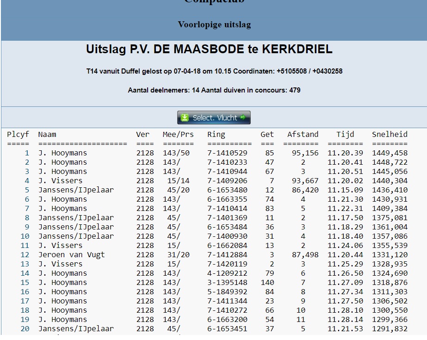Click the Afstand column header

(x=303, y=135)
